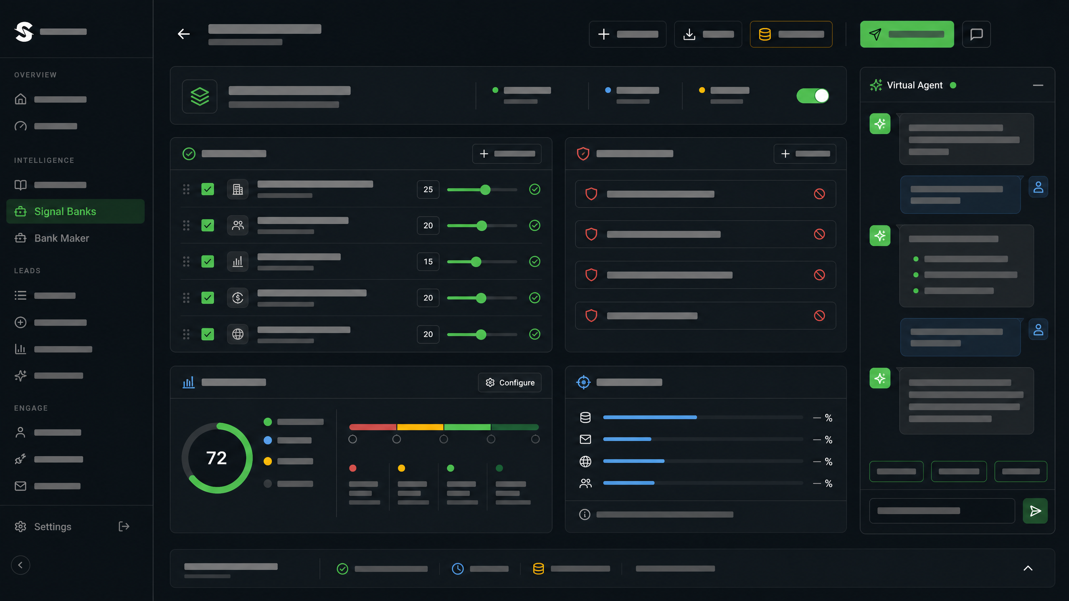The image size is (1069, 601).
Task: Minimize the Virtual Agent panel
Action: [x=1038, y=85]
